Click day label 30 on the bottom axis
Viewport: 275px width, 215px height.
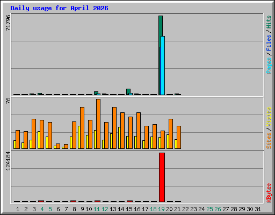click(x=250, y=209)
